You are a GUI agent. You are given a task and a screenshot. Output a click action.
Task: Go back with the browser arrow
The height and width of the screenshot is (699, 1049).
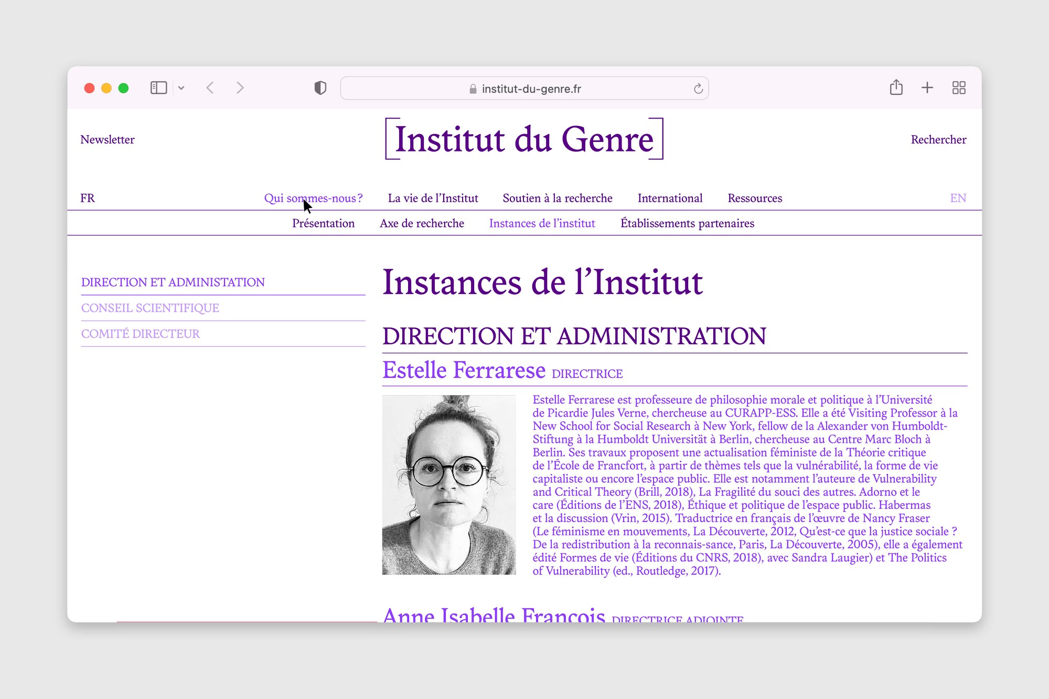click(x=210, y=88)
